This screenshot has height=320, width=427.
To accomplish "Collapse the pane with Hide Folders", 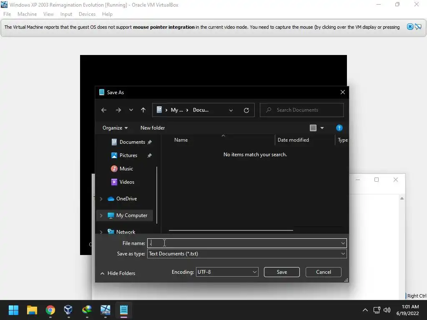I will (118, 273).
